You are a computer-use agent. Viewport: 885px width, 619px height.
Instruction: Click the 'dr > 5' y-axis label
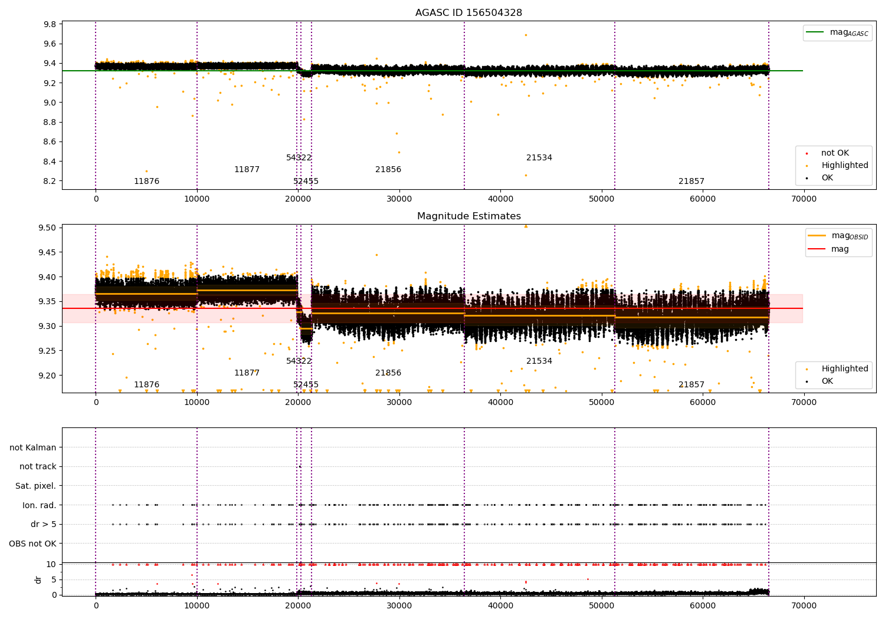pos(43,524)
